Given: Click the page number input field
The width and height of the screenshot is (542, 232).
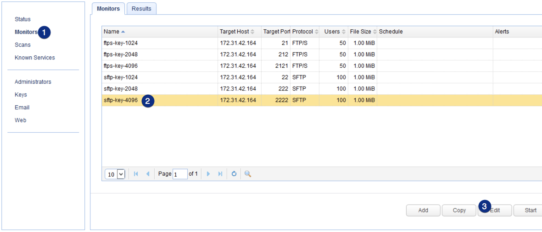Looking at the screenshot, I should (x=180, y=174).
